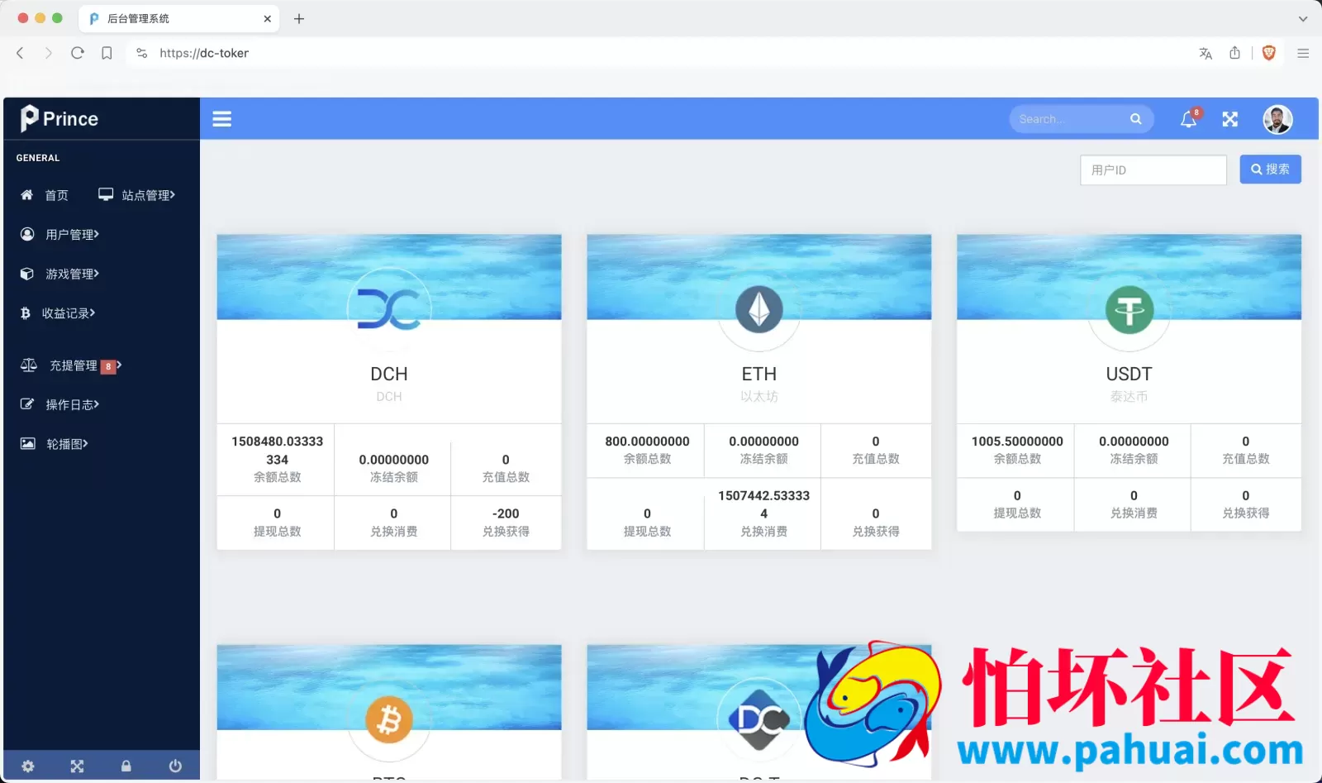Screen dimensions: 1322x783
Task: Open the user avatar profile menu
Action: (1277, 119)
